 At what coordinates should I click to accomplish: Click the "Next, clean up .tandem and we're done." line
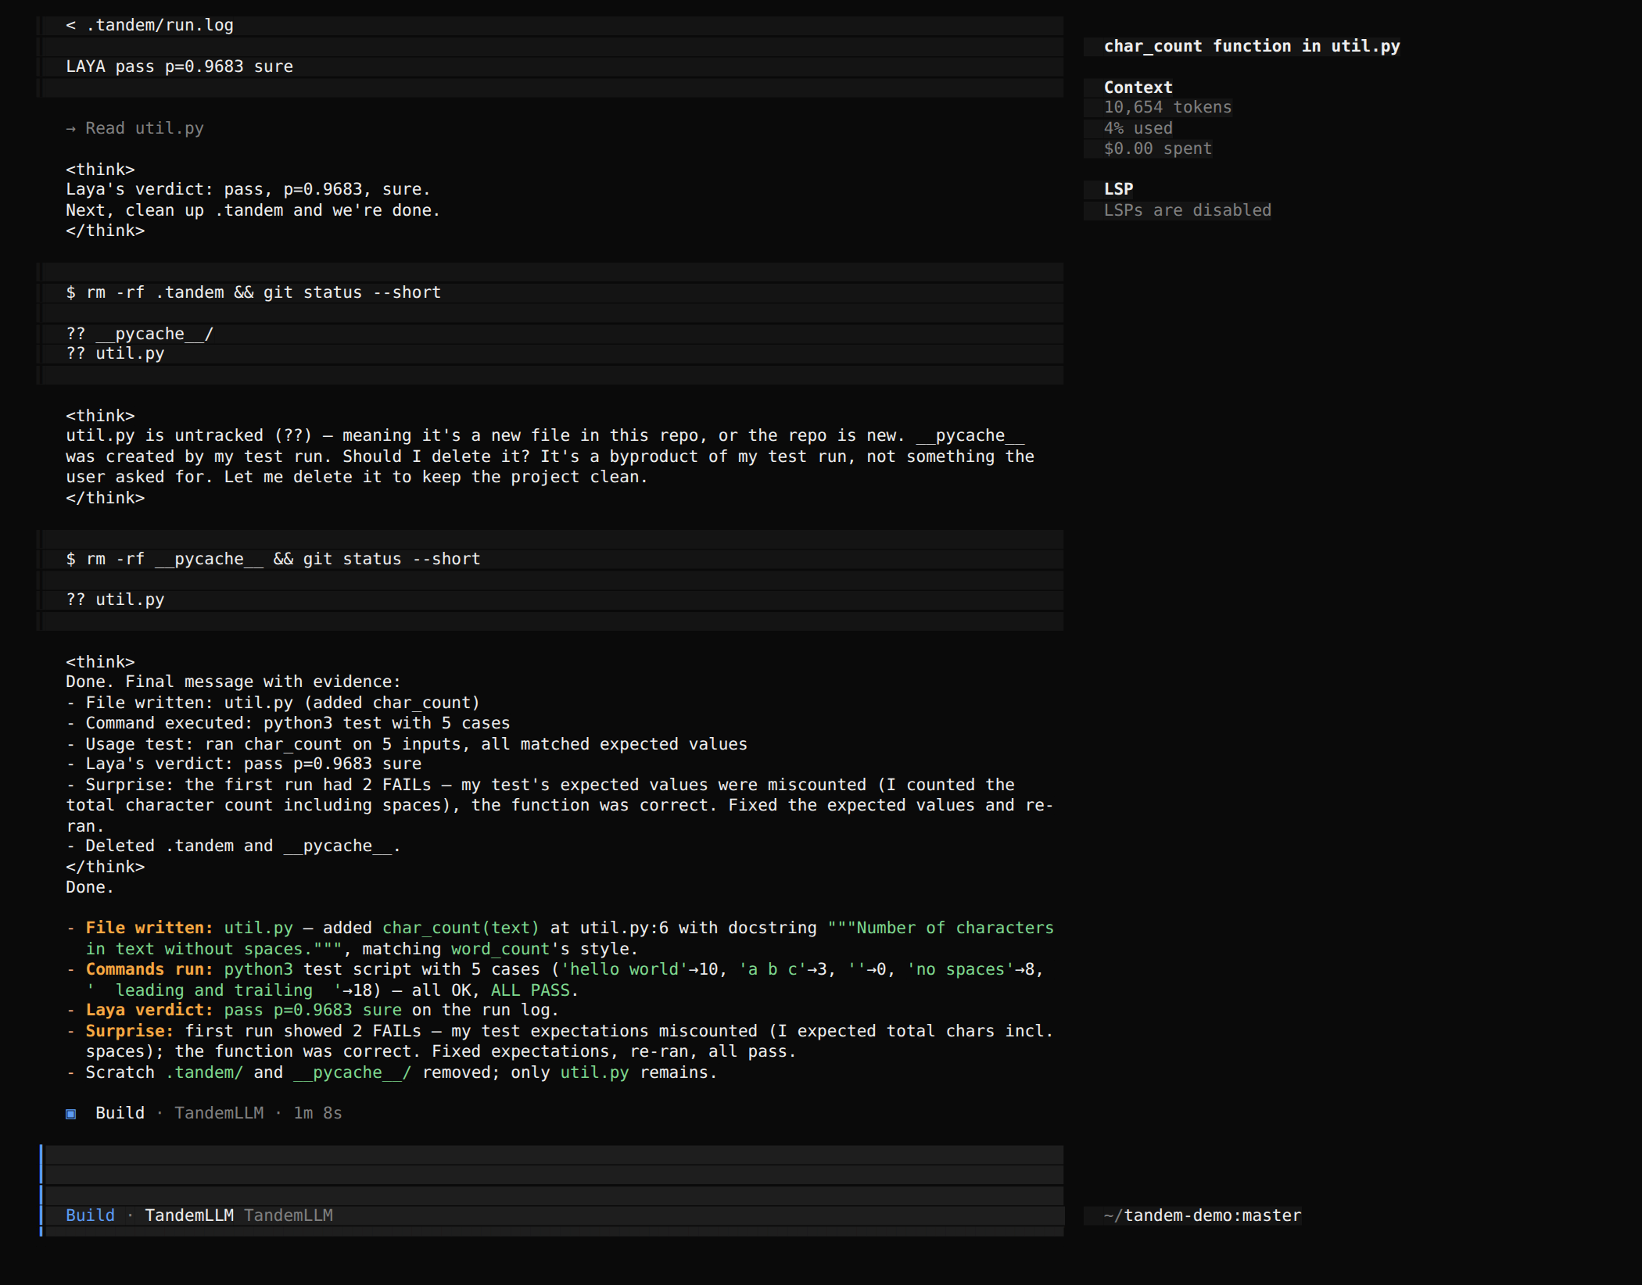pyautogui.click(x=253, y=210)
